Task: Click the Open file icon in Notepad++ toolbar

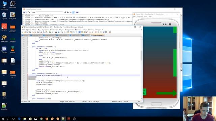Action: click(25, 32)
